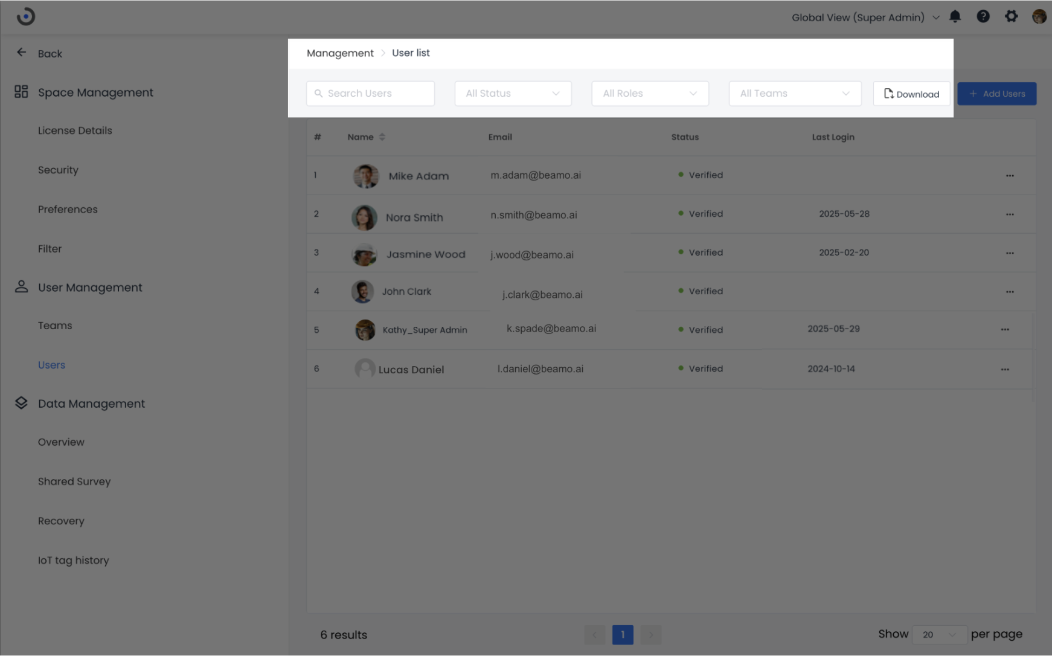The height and width of the screenshot is (656, 1052).
Task: Open more options for Lucas Daniel
Action: coord(1005,369)
